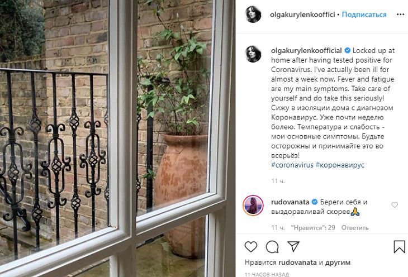Open the caption's olgakurylenkoofficial profile picture
The height and width of the screenshot is (277, 408).
click(253, 54)
